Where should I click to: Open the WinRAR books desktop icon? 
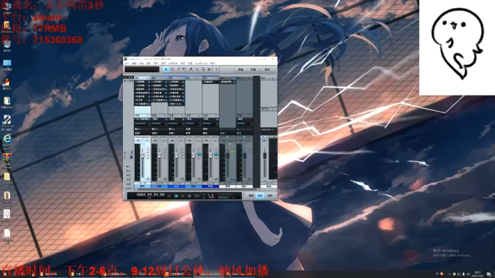tap(7, 159)
